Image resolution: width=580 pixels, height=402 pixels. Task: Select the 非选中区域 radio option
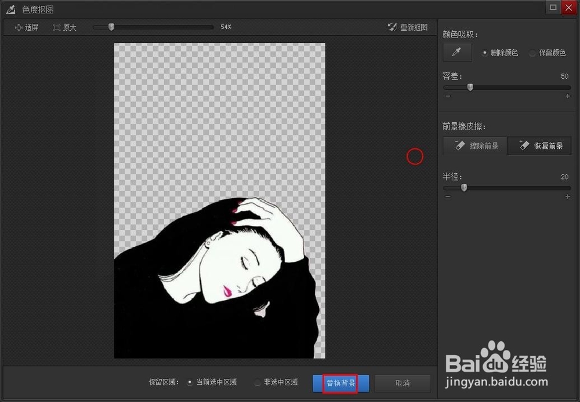coord(258,382)
